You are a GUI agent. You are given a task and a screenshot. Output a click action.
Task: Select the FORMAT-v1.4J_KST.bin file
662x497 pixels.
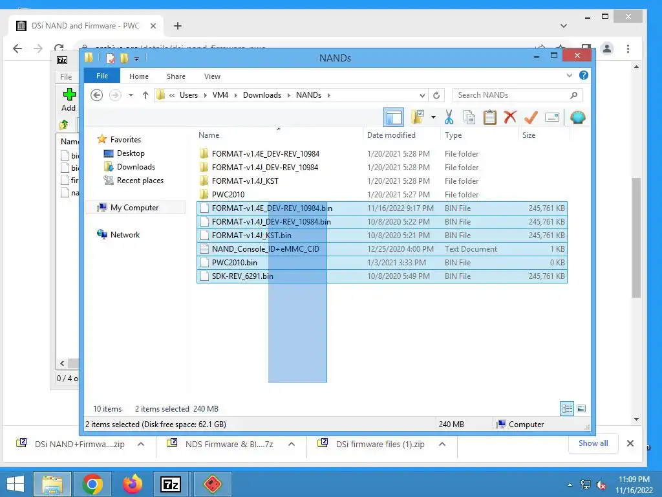[382, 236]
